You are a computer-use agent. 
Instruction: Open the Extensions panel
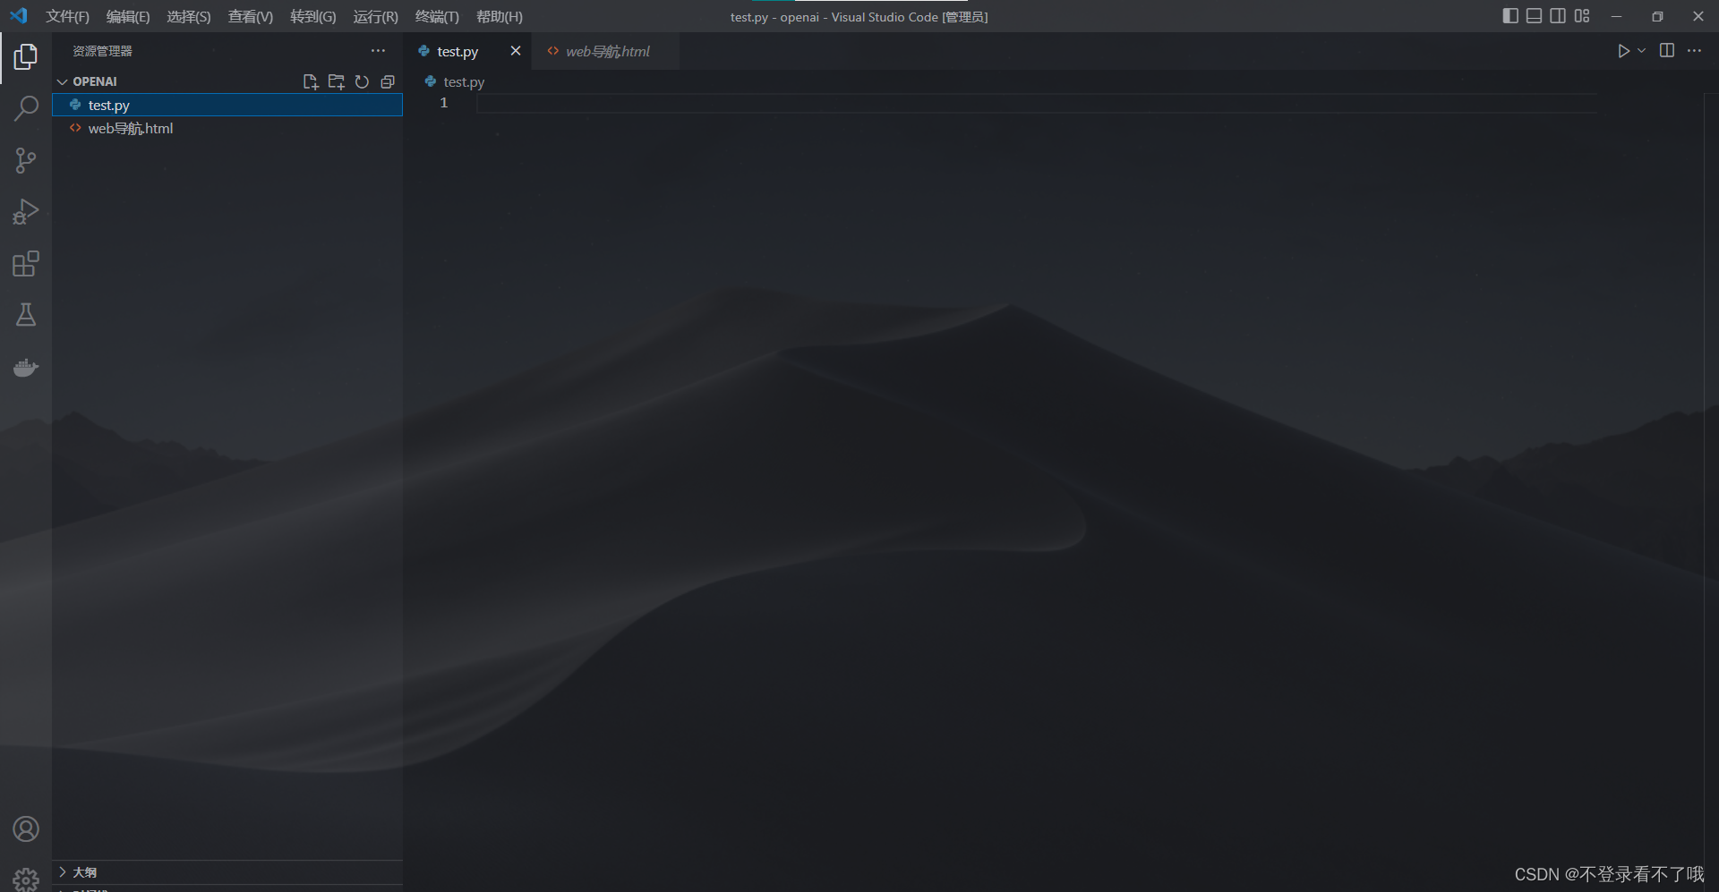[x=26, y=263]
